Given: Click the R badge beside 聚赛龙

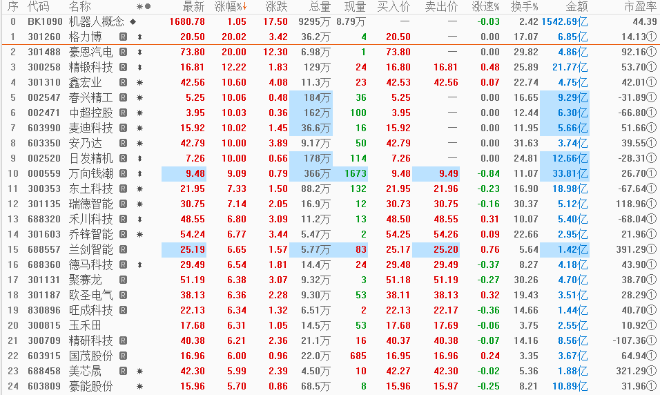Looking at the screenshot, I should (x=123, y=280).
